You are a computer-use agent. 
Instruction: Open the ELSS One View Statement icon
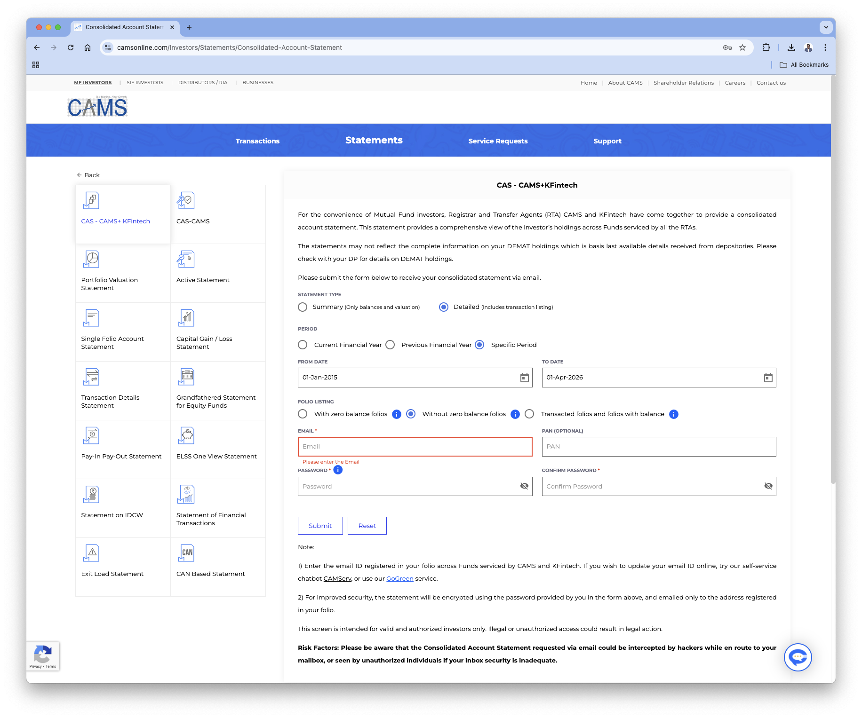187,435
